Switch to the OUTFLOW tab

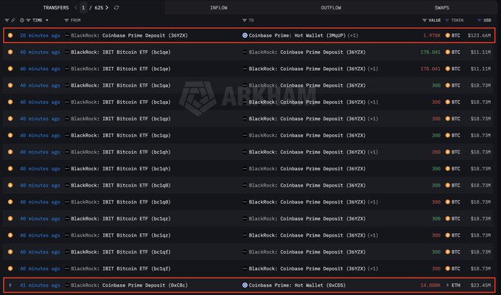point(331,7)
